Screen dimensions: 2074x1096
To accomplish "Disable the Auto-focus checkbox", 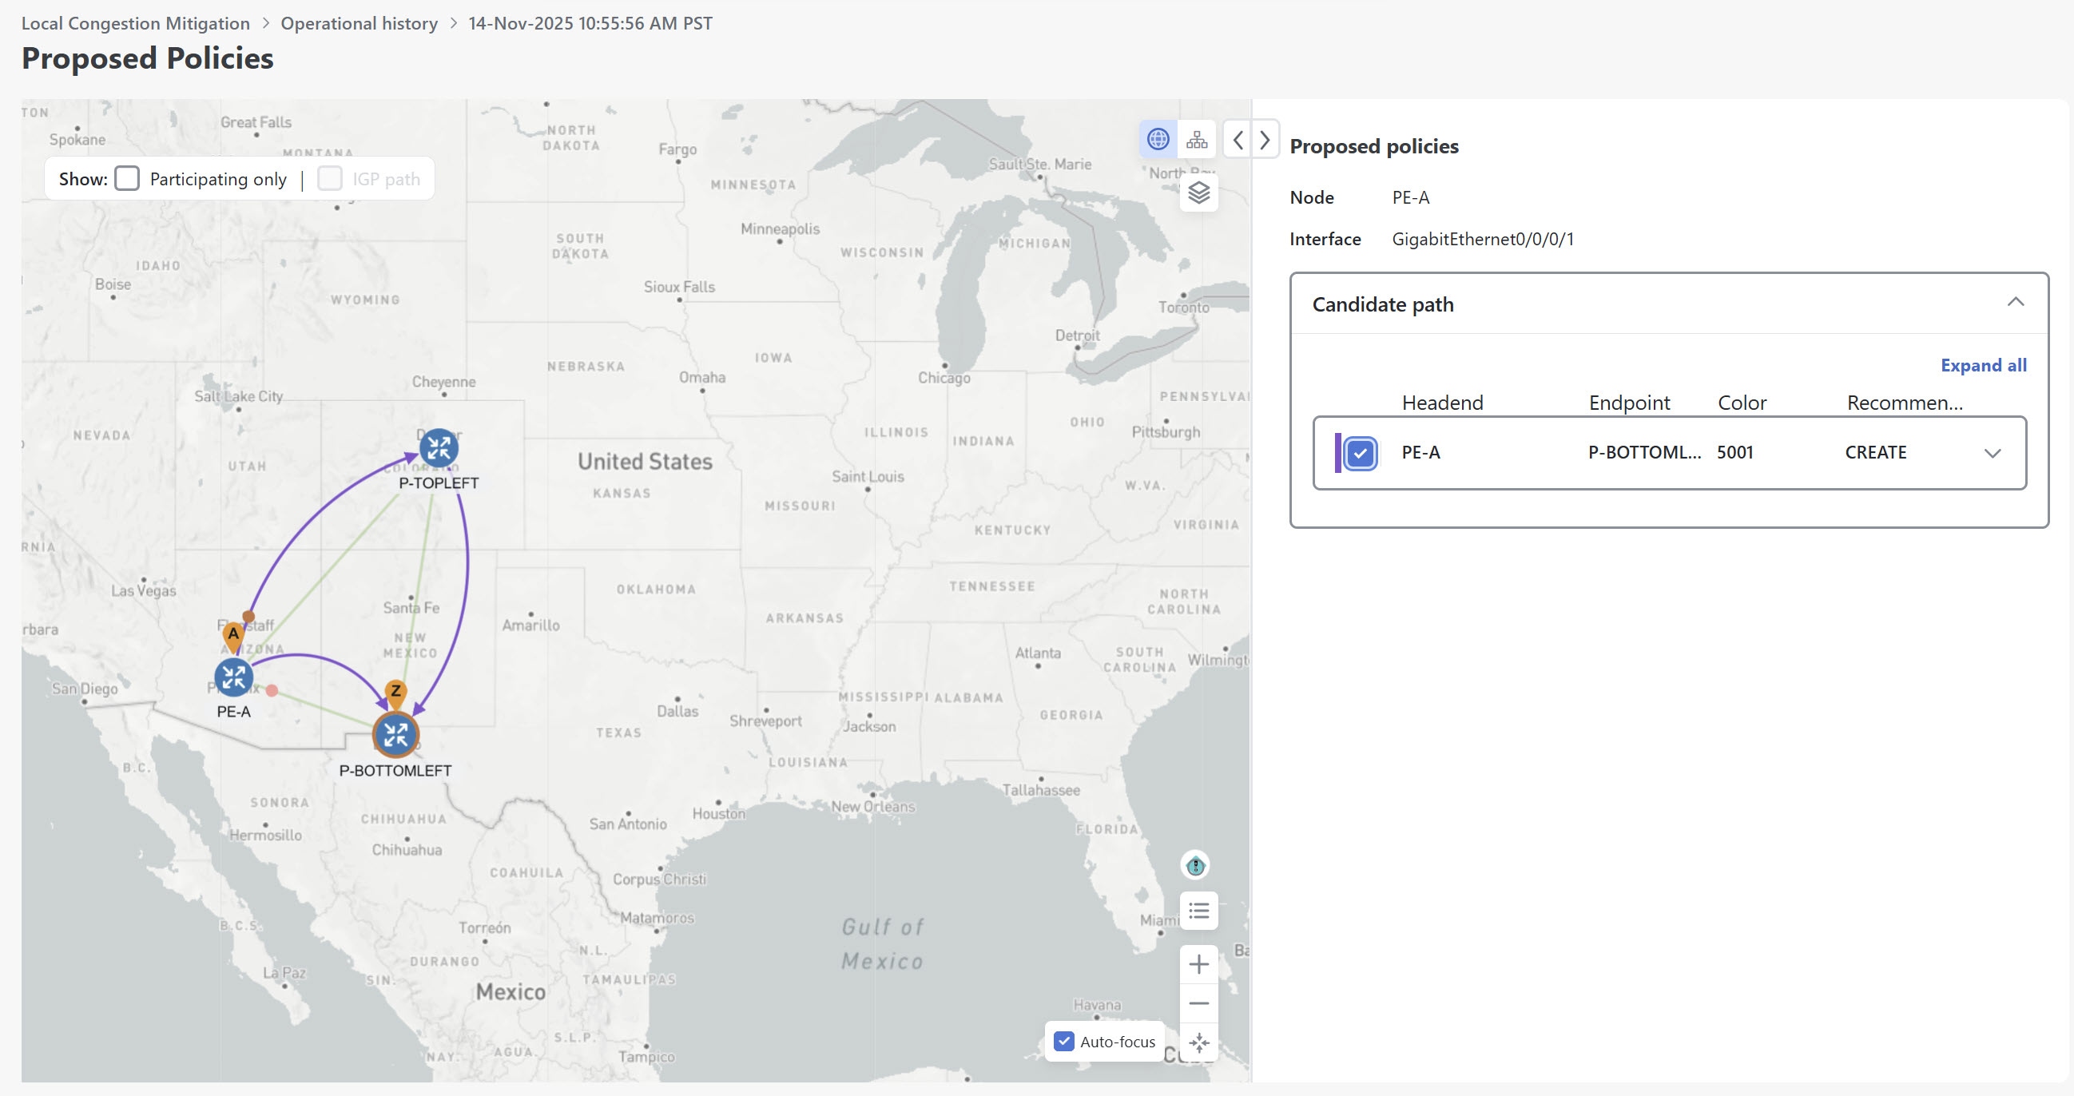I will (1064, 1041).
